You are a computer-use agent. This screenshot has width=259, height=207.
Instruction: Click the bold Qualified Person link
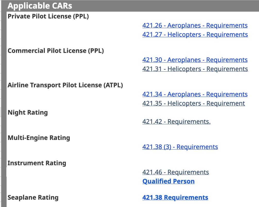click(x=168, y=181)
